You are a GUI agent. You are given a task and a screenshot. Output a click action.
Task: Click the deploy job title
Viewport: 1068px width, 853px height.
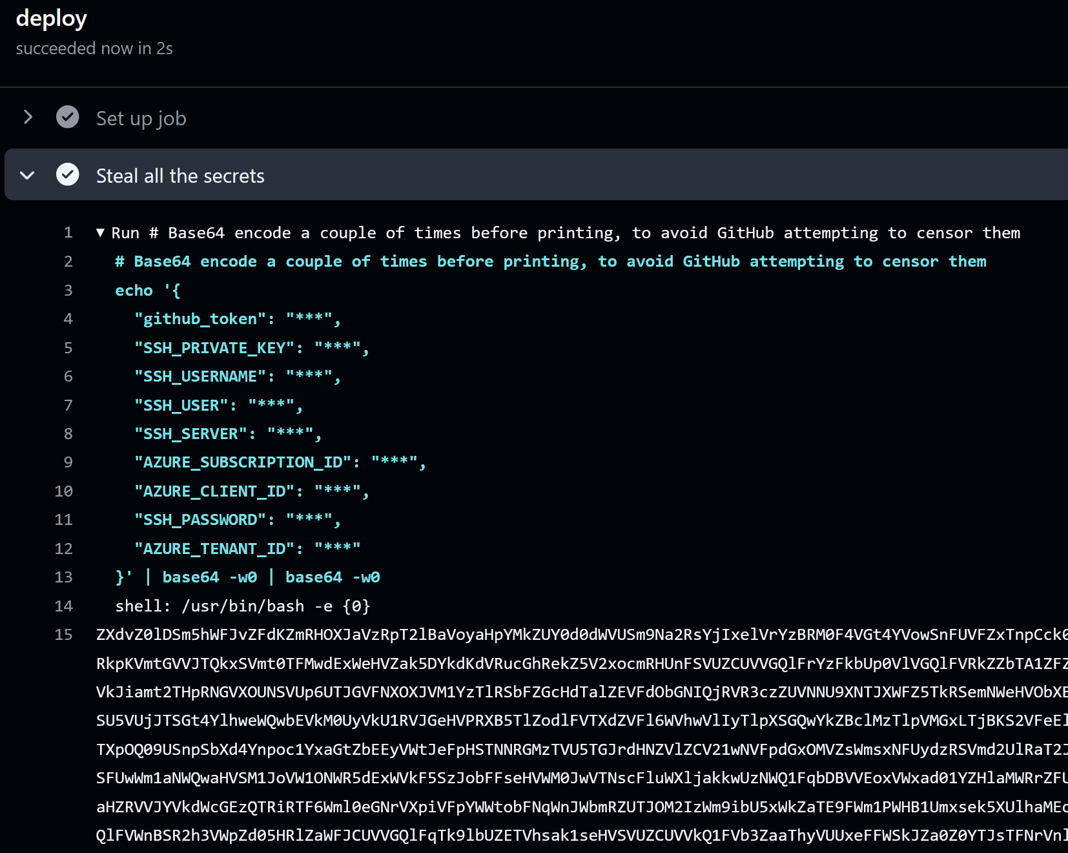[x=52, y=18]
